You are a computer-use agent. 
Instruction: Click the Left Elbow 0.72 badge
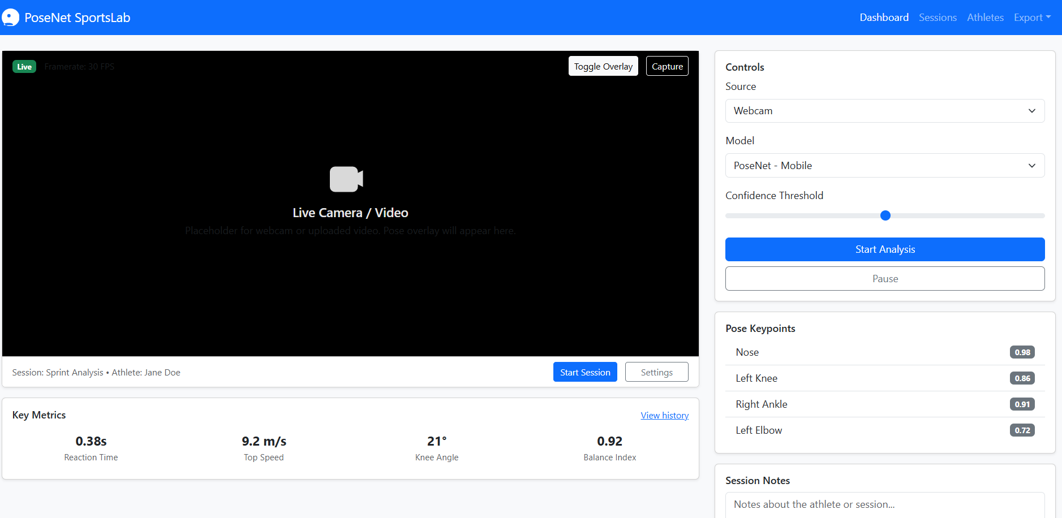point(1022,430)
